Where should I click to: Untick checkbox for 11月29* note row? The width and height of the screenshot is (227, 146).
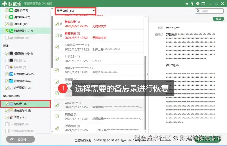click(x=57, y=59)
